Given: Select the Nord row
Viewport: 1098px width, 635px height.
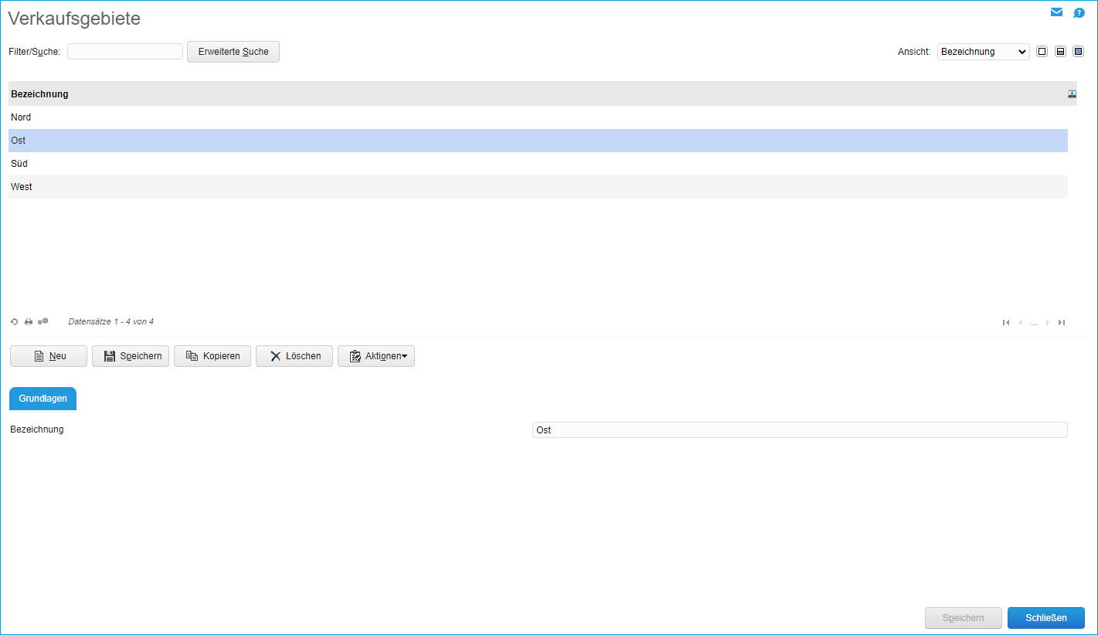Looking at the screenshot, I should coord(538,117).
